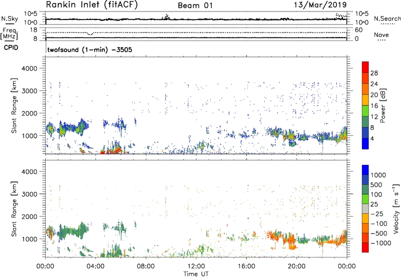This screenshot has width=401, height=277.
Task: Click the 'Nave' legend label
Action: click(381, 35)
